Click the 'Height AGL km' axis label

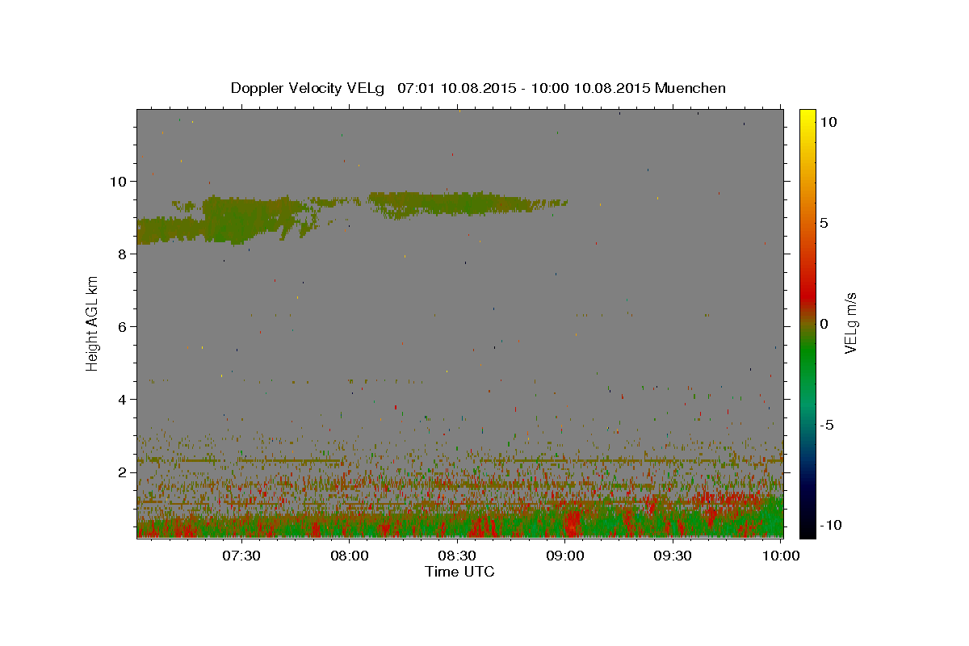(x=93, y=323)
